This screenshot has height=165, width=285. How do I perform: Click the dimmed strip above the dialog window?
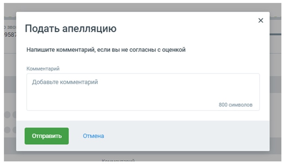142,7
